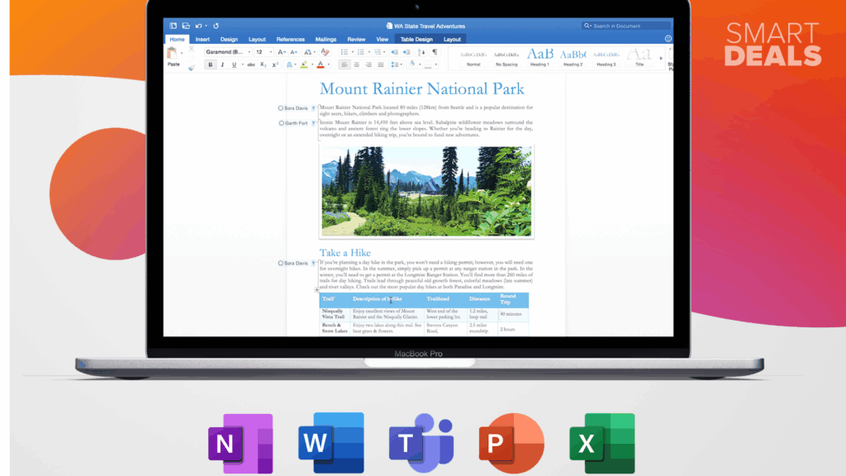This screenshot has width=846, height=476.
Task: Apply the Normal style
Action: [x=473, y=57]
